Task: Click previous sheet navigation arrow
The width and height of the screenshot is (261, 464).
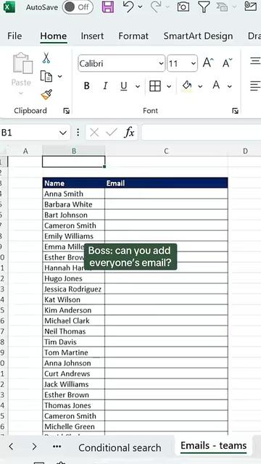Action: (11, 447)
